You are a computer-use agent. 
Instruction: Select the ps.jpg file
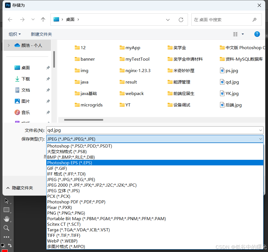pos(229,70)
